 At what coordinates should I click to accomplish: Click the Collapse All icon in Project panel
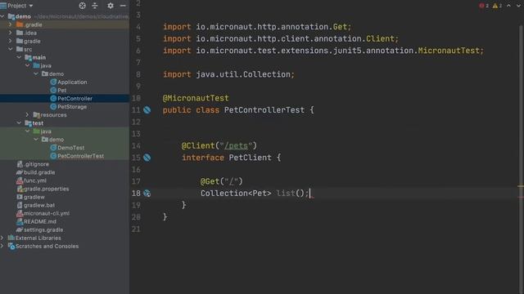[95, 6]
